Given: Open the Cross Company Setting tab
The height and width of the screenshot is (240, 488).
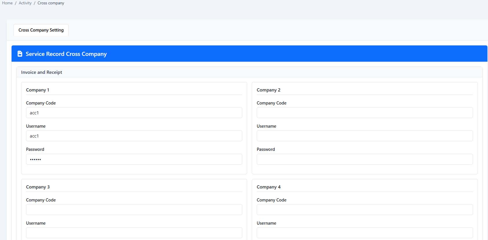Looking at the screenshot, I should point(41,30).
